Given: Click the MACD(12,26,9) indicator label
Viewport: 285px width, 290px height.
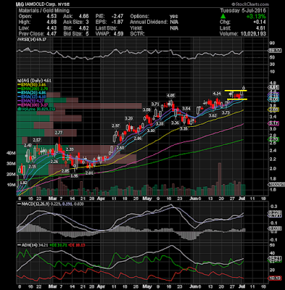Looking at the screenshot, I should pos(36,204).
